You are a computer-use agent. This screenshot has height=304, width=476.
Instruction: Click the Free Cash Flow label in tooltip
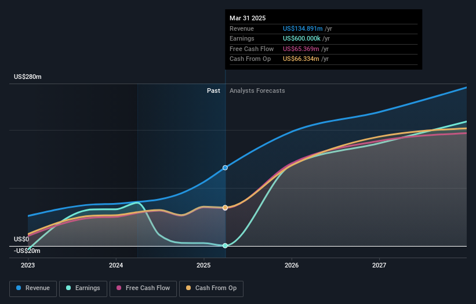point(252,49)
